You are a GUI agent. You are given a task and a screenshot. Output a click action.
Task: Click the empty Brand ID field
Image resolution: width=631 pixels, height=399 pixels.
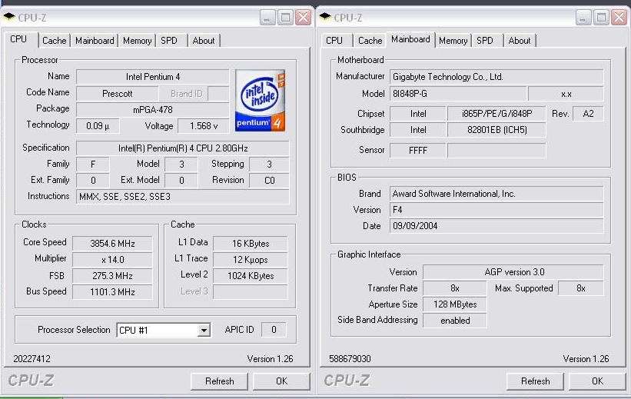(x=218, y=94)
